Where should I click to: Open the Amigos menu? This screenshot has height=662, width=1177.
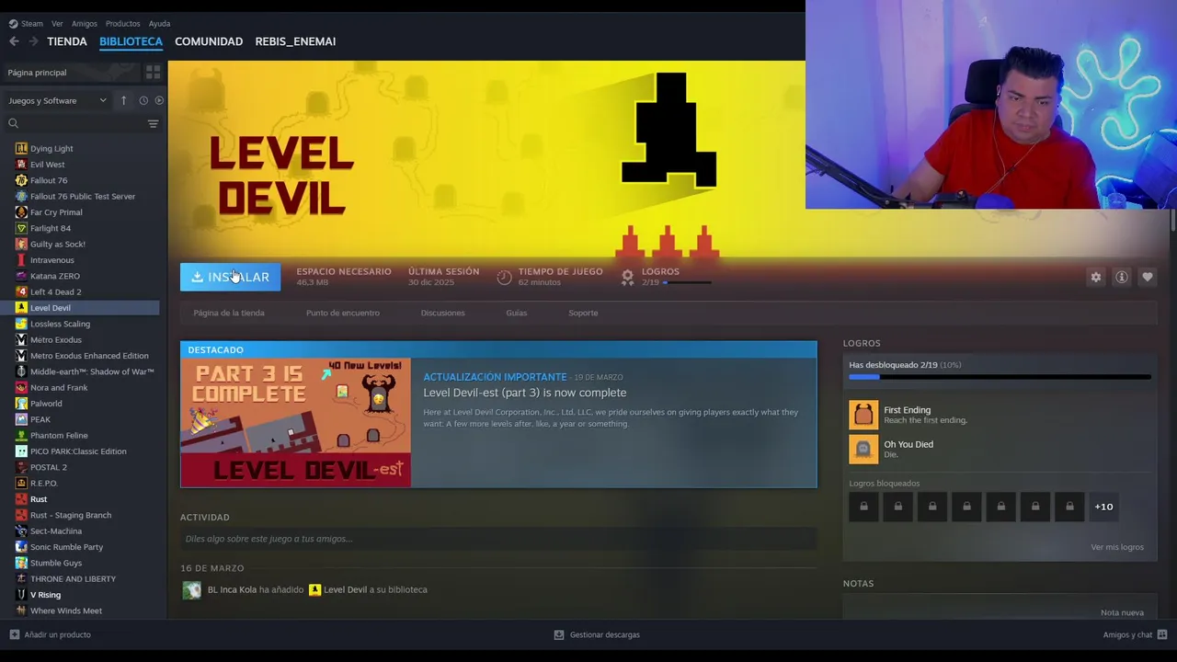(x=85, y=24)
